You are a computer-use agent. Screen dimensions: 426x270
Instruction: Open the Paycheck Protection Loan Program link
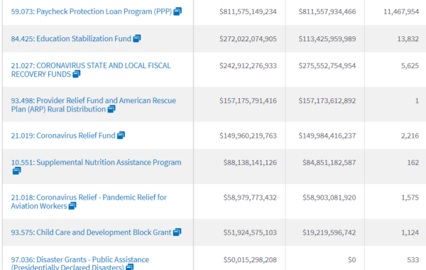point(92,11)
